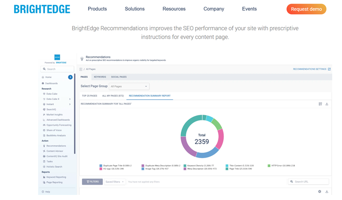Expand the Instant submenu chevron
342x200 pixels.
pyautogui.click(x=70, y=104)
